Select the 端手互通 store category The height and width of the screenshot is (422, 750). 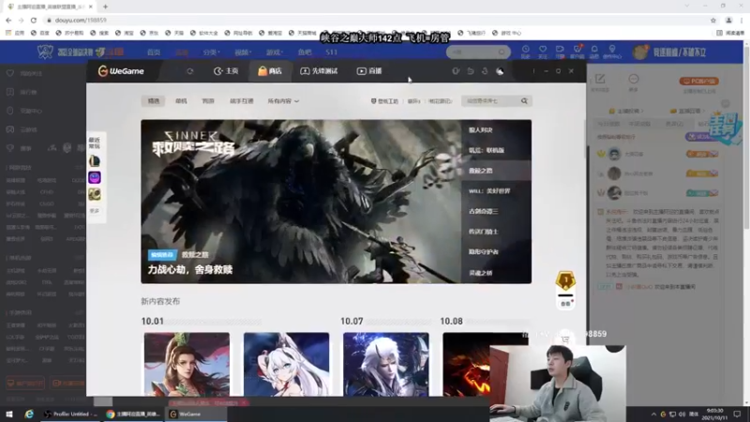tap(242, 101)
